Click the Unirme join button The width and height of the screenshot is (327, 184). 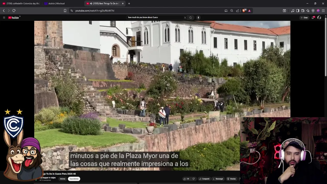(63, 179)
